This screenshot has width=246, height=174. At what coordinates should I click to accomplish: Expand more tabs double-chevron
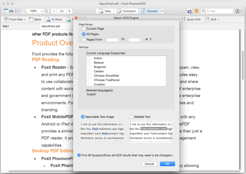click(162, 11)
